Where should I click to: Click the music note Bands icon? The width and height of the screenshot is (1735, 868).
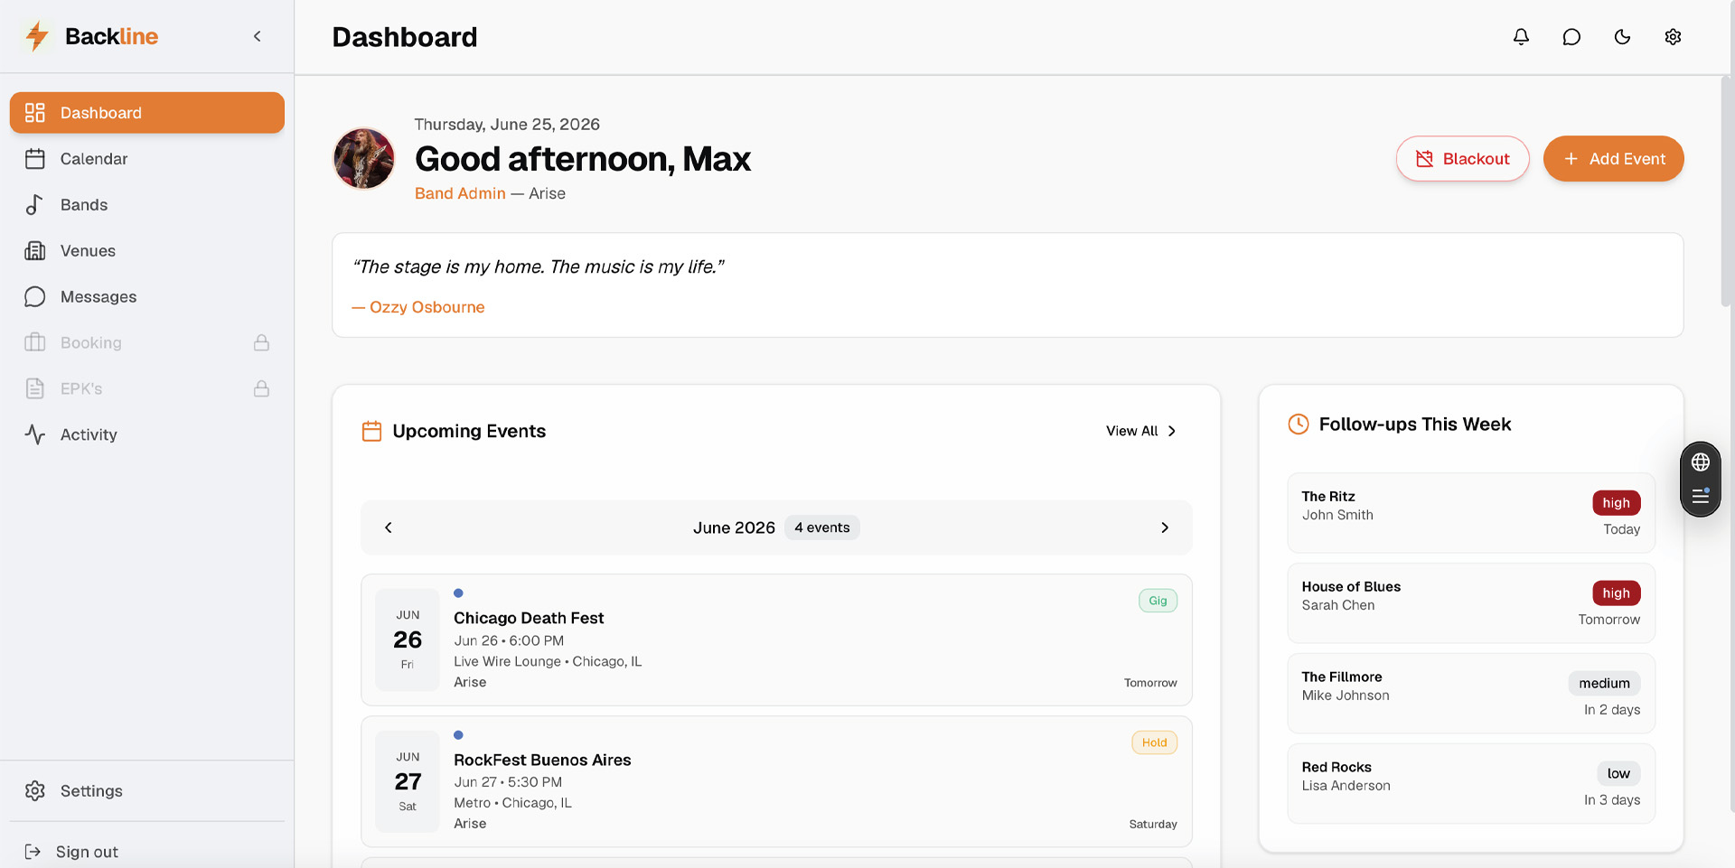pos(35,205)
